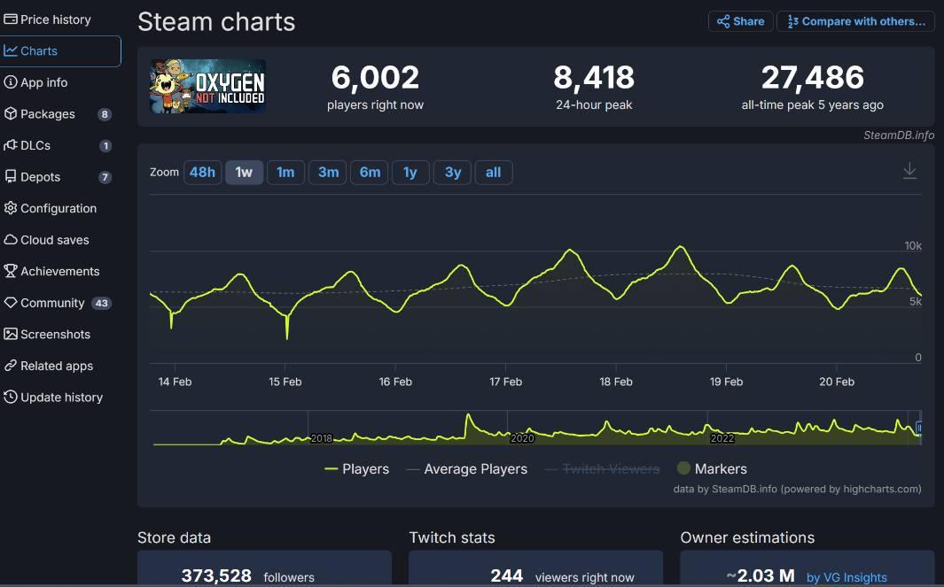Toggle the Players series in legend
This screenshot has width=944, height=587.
pos(356,469)
